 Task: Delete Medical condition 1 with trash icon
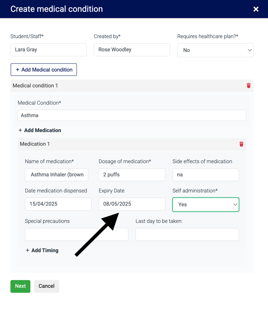(x=249, y=85)
